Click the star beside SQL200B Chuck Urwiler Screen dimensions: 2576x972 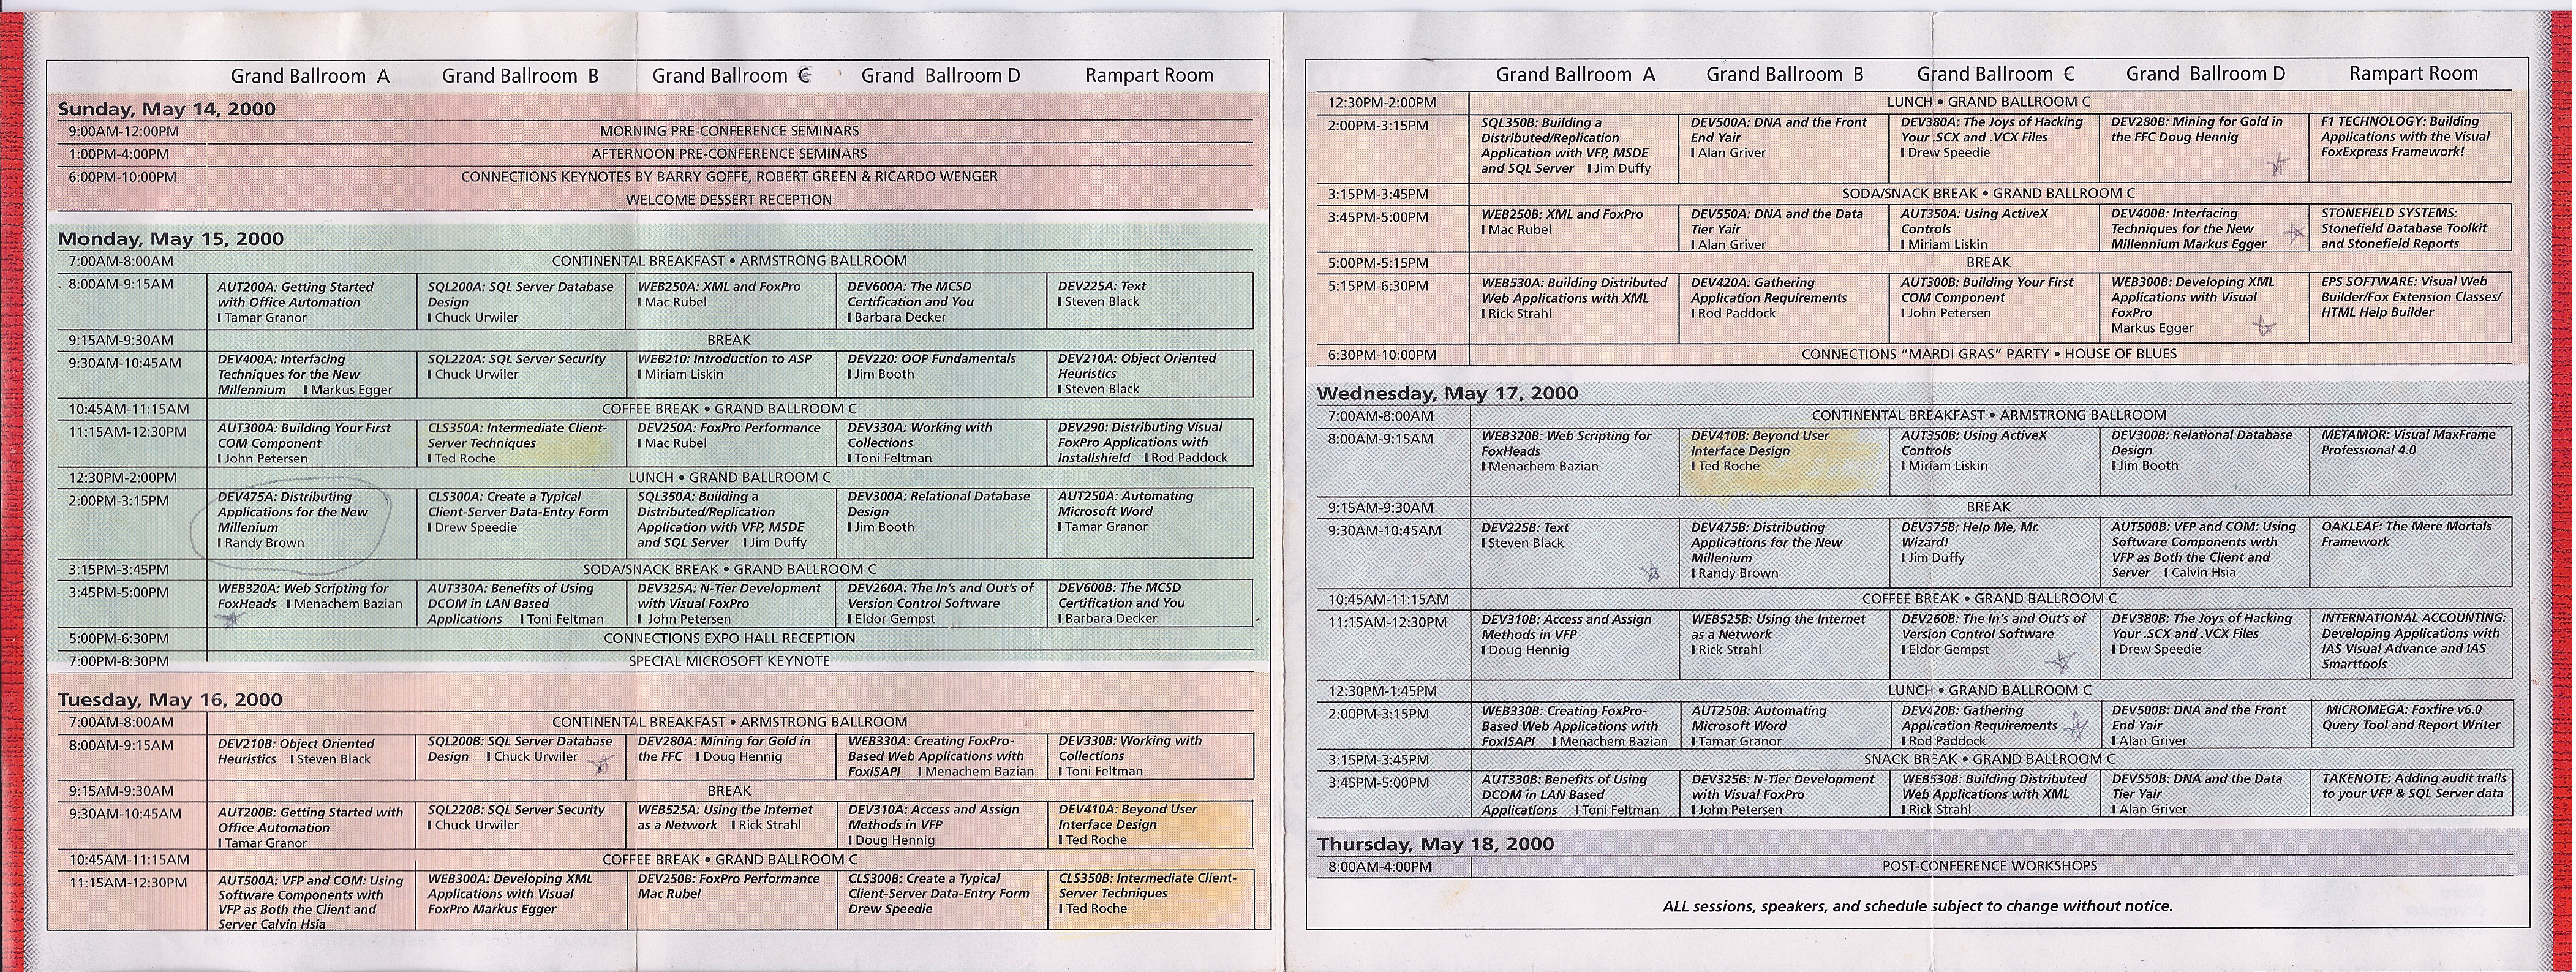point(600,766)
